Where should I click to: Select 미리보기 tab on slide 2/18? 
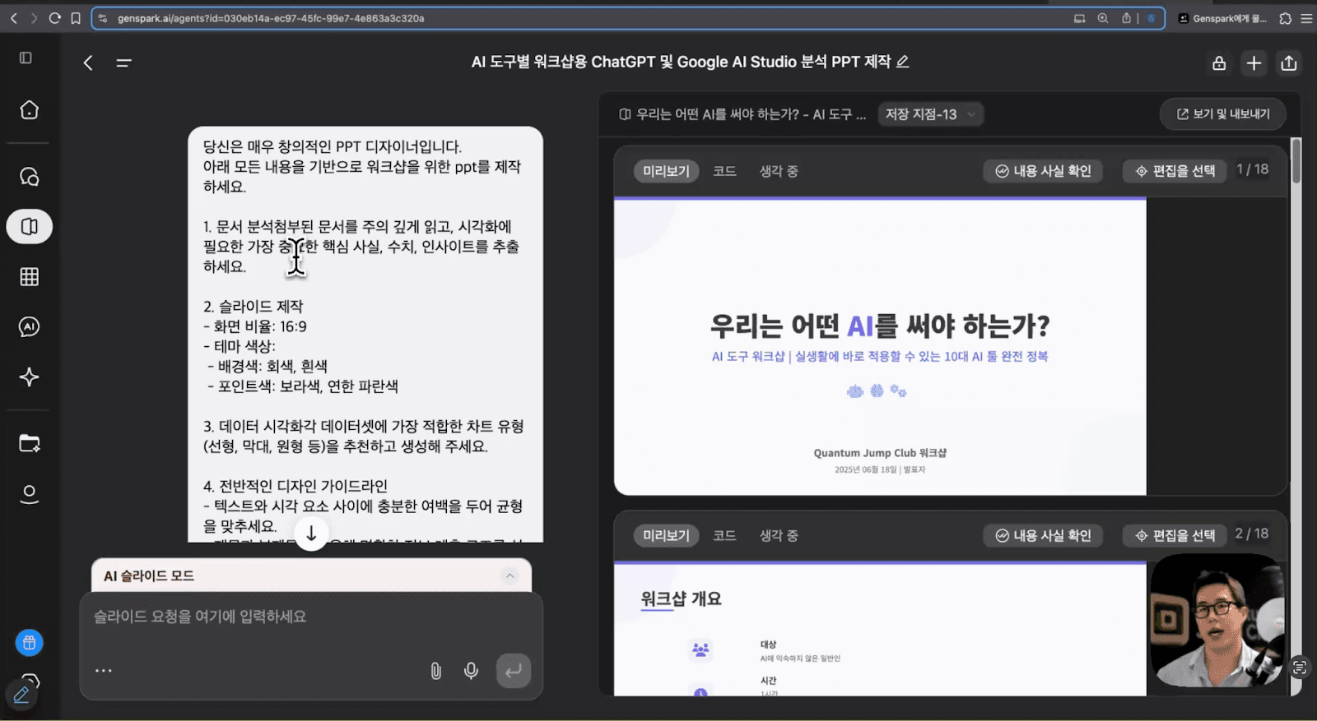666,535
